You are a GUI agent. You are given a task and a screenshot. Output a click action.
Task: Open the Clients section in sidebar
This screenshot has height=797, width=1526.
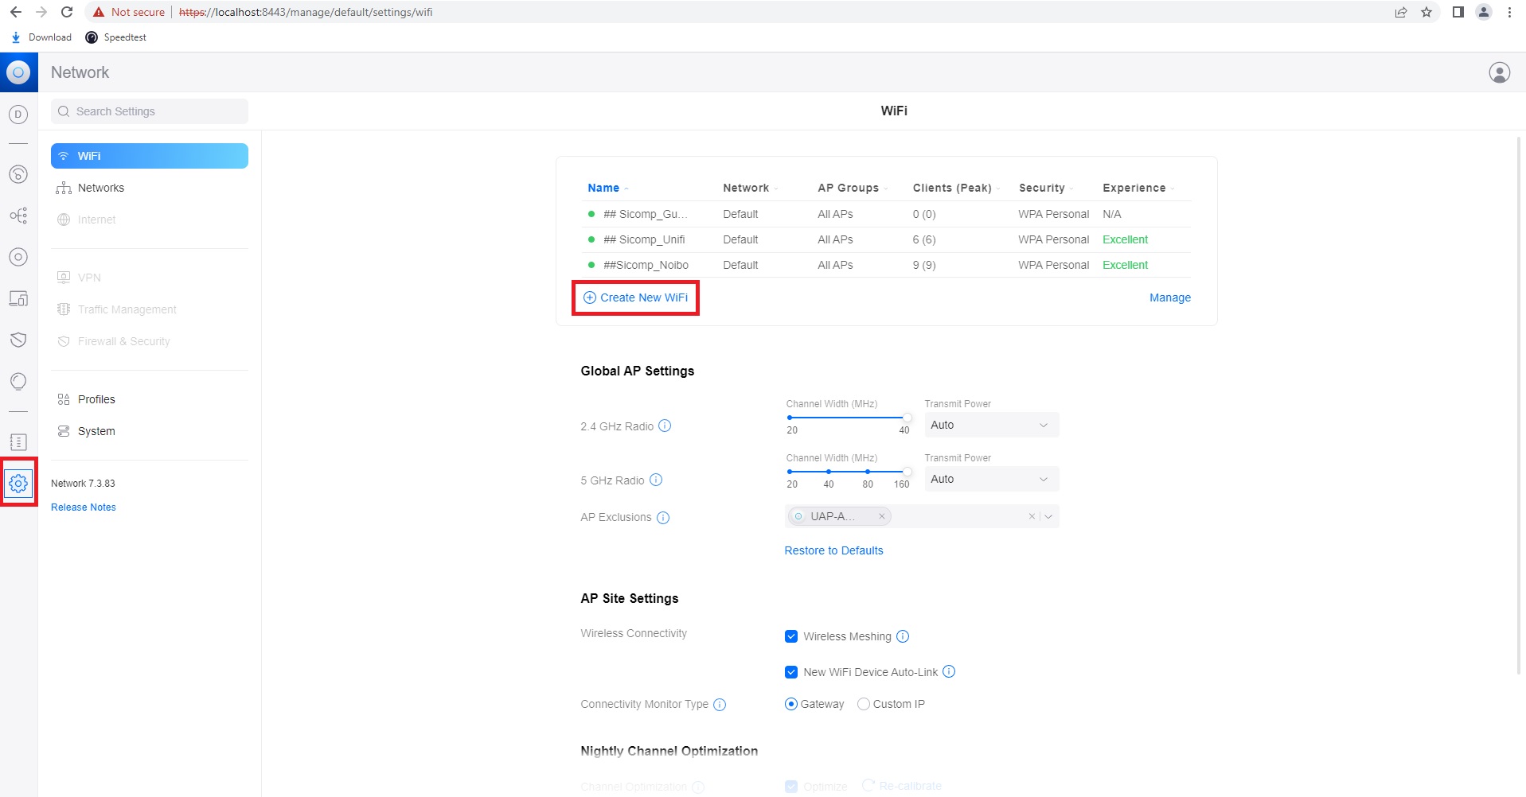(x=18, y=298)
